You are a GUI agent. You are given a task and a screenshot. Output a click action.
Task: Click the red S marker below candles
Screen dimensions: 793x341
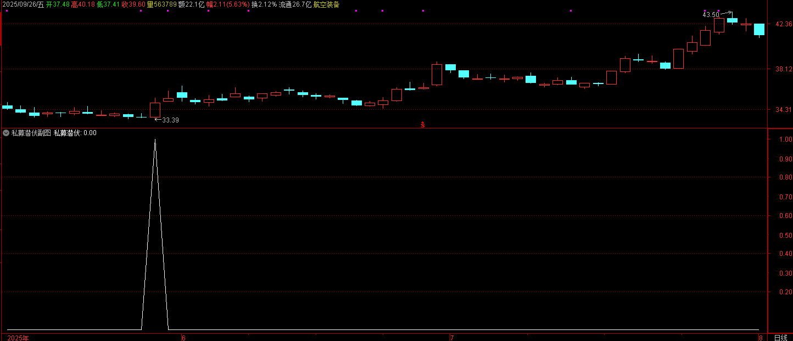coord(423,125)
